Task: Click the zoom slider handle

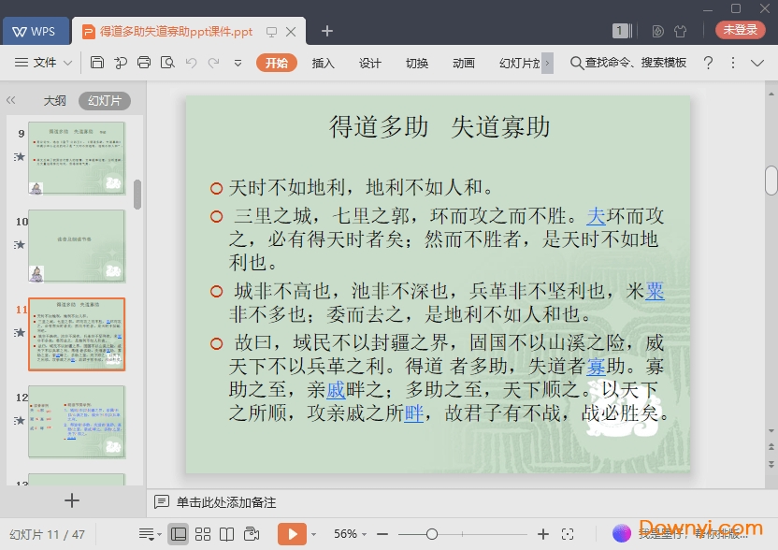Action: click(431, 534)
